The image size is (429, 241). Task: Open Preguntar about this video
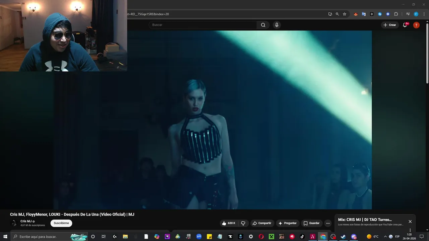pos(288,223)
